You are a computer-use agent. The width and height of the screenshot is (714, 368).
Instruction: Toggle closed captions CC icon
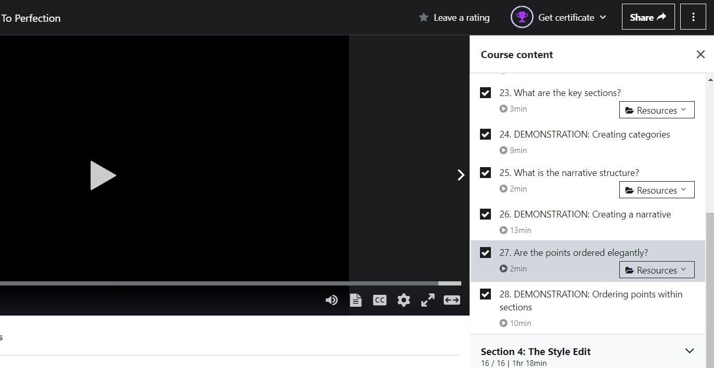click(x=380, y=300)
